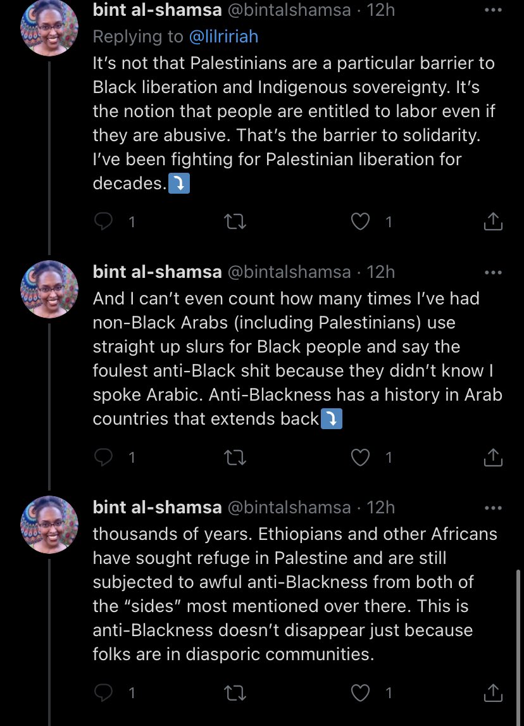Open the second tweet's bint al-shamsa avatar
The height and width of the screenshot is (726, 524).
[x=49, y=289]
